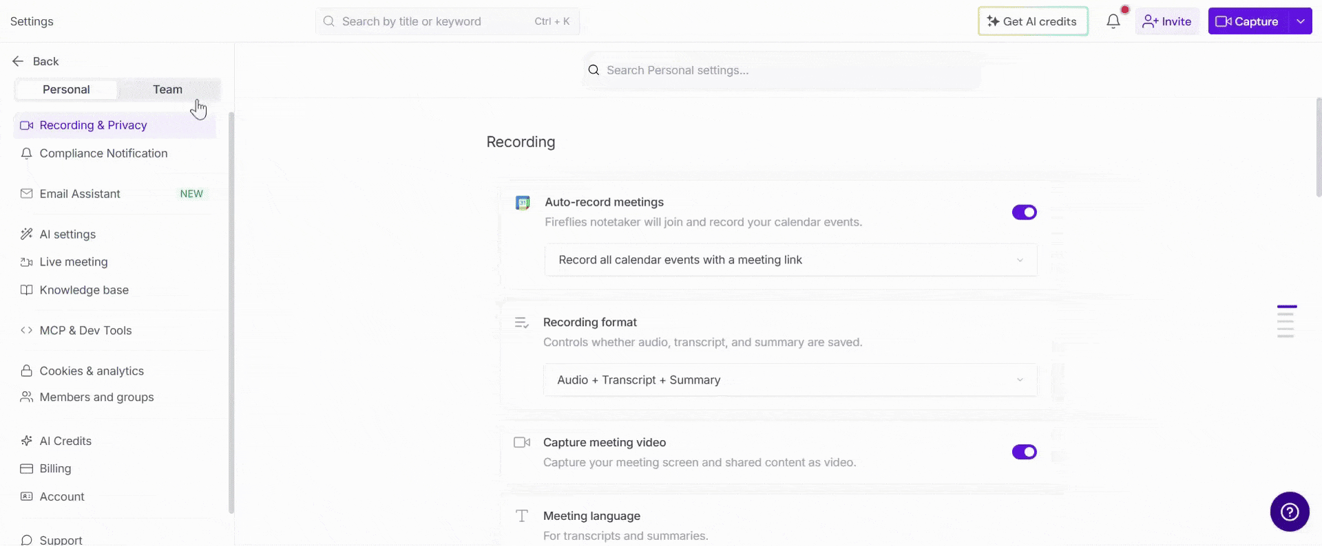The width and height of the screenshot is (1322, 546).
Task: Open the calendar events recording dropdown
Action: (x=790, y=260)
